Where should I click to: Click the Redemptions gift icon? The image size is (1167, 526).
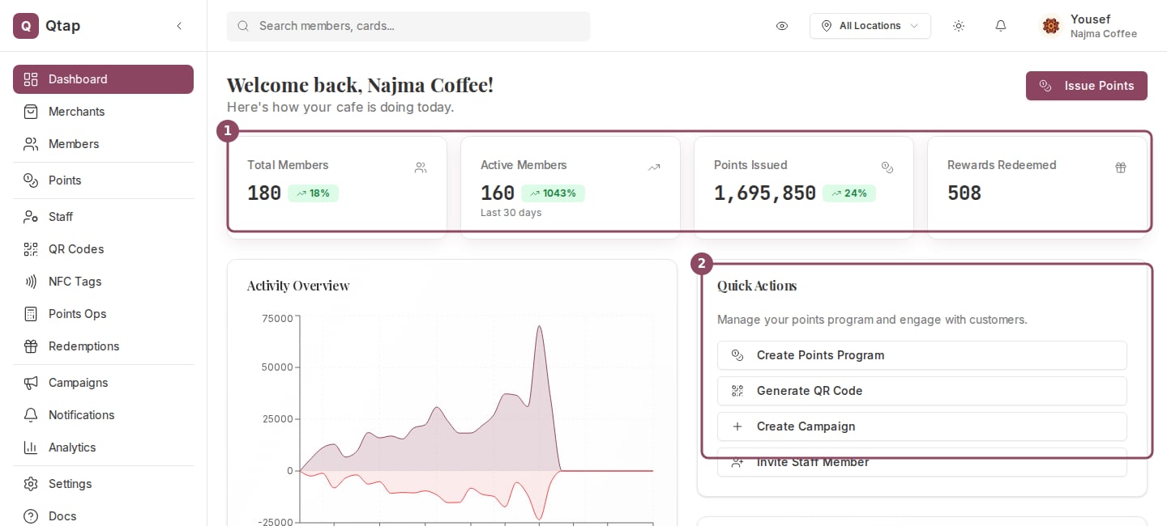31,346
